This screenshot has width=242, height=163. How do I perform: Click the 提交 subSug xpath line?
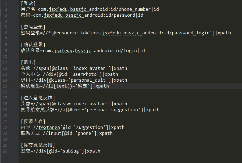pyautogui.click(x=60, y=151)
